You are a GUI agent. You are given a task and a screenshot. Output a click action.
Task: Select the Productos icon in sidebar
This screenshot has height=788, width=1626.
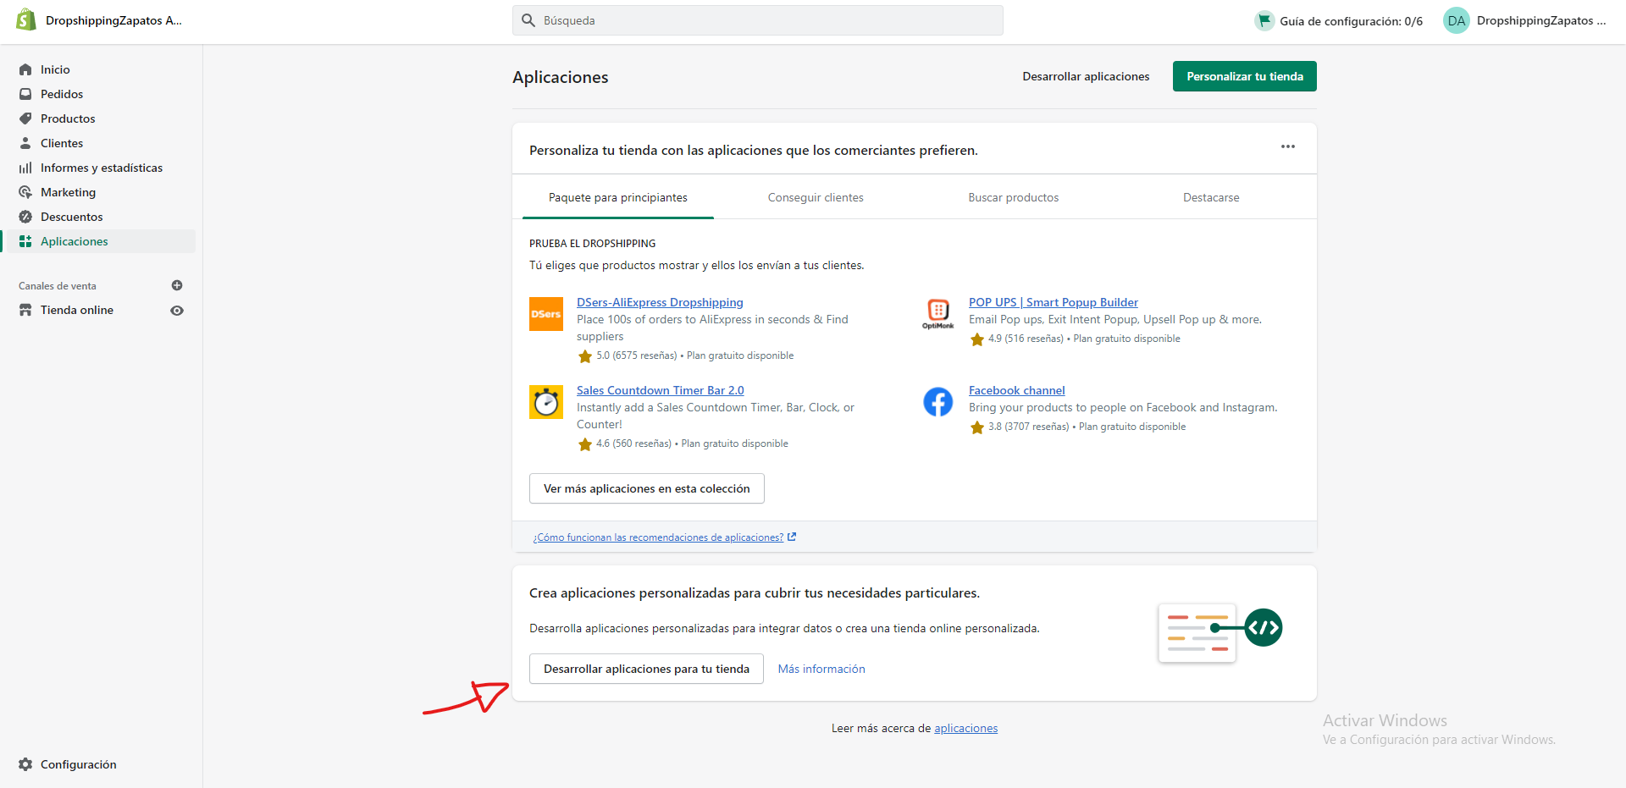(x=26, y=118)
